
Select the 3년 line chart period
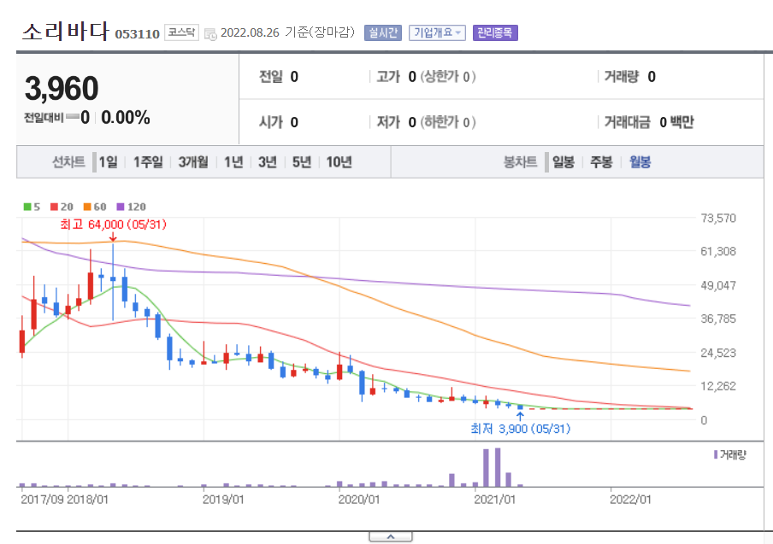click(268, 162)
